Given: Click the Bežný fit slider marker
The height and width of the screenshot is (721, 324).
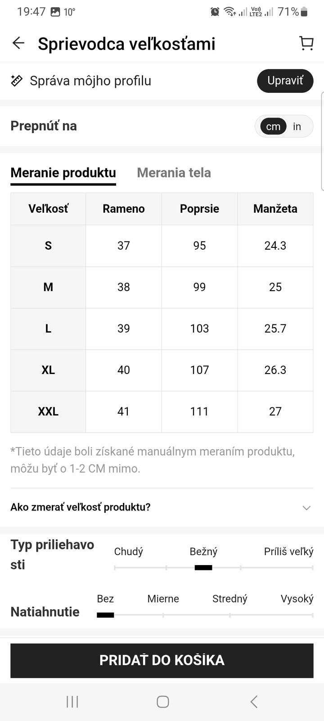Looking at the screenshot, I should (203, 567).
